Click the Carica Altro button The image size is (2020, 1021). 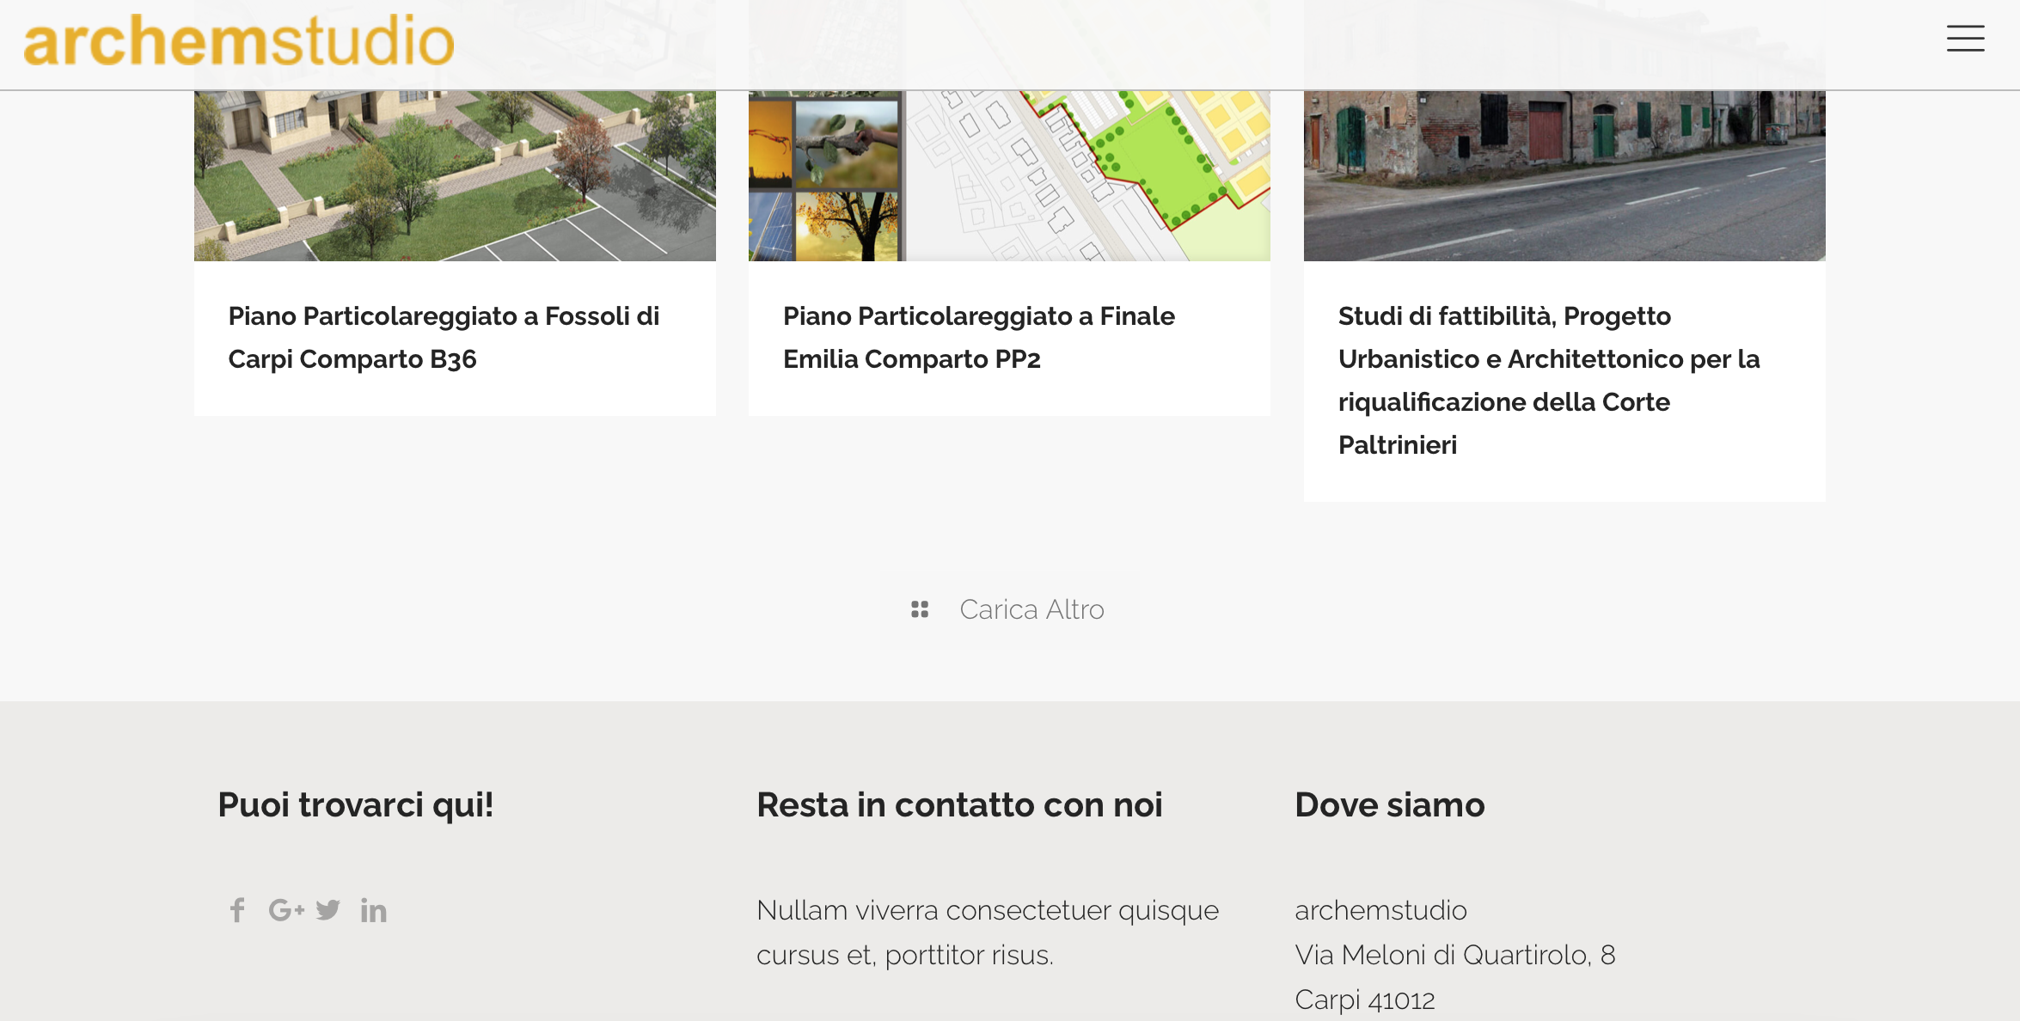tap(1009, 609)
